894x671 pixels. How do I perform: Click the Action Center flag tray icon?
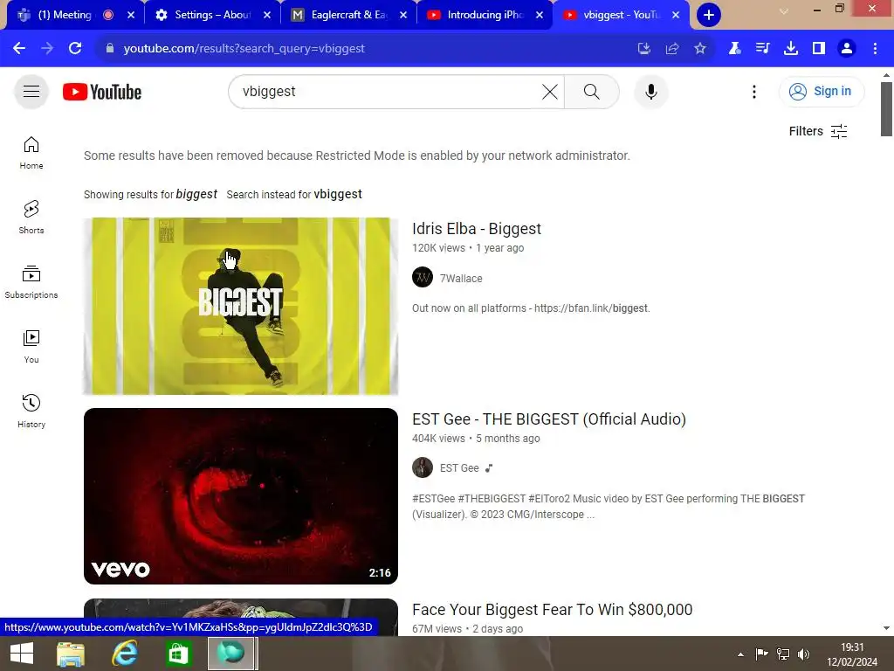pos(761,654)
